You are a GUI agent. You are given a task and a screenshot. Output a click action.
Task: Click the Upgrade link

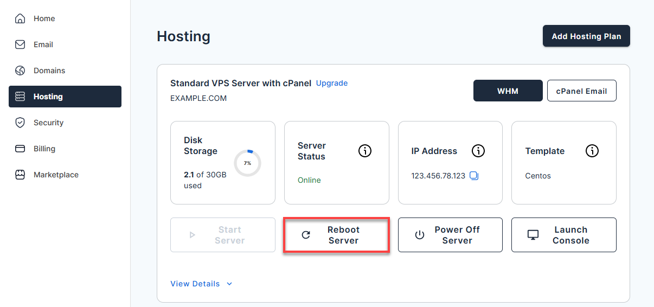click(x=332, y=83)
